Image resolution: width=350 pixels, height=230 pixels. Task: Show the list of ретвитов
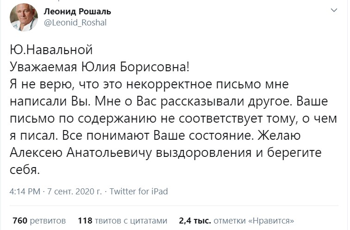pos(48,221)
